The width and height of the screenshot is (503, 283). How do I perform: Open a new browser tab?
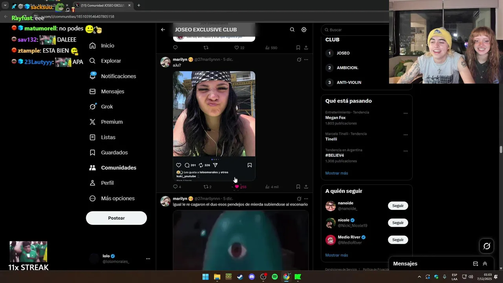(x=139, y=6)
